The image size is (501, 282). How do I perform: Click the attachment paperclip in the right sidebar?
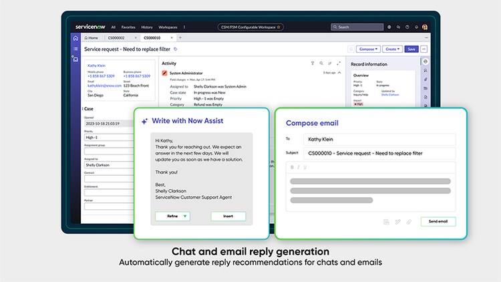pos(426,80)
